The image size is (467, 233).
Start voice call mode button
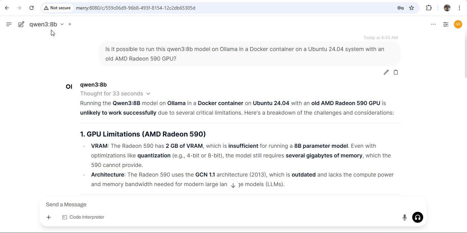coord(418,217)
